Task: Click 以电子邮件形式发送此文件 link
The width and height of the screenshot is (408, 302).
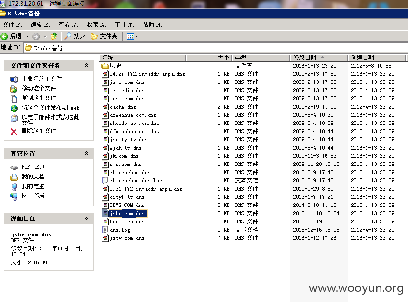Action: coord(50,120)
